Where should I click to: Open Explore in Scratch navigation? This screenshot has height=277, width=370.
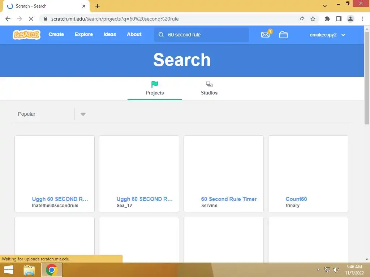click(x=84, y=34)
